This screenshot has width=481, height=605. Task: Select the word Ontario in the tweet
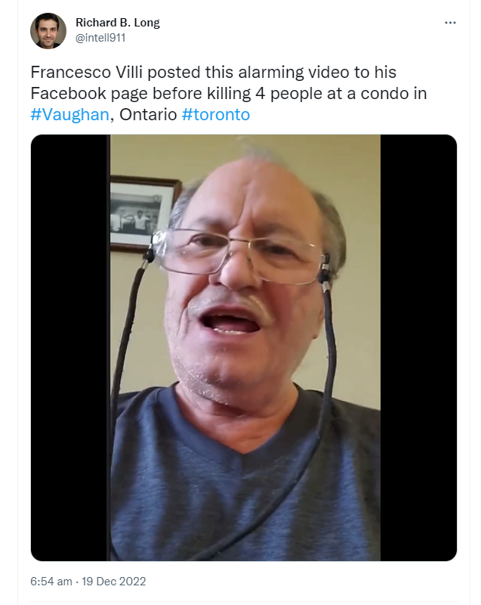(148, 115)
